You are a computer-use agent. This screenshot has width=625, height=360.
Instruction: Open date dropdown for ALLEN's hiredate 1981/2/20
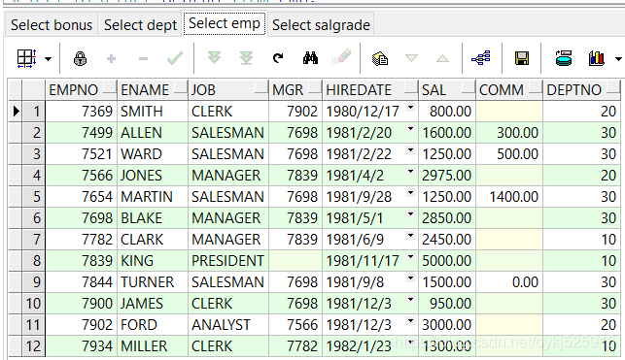[x=410, y=129]
